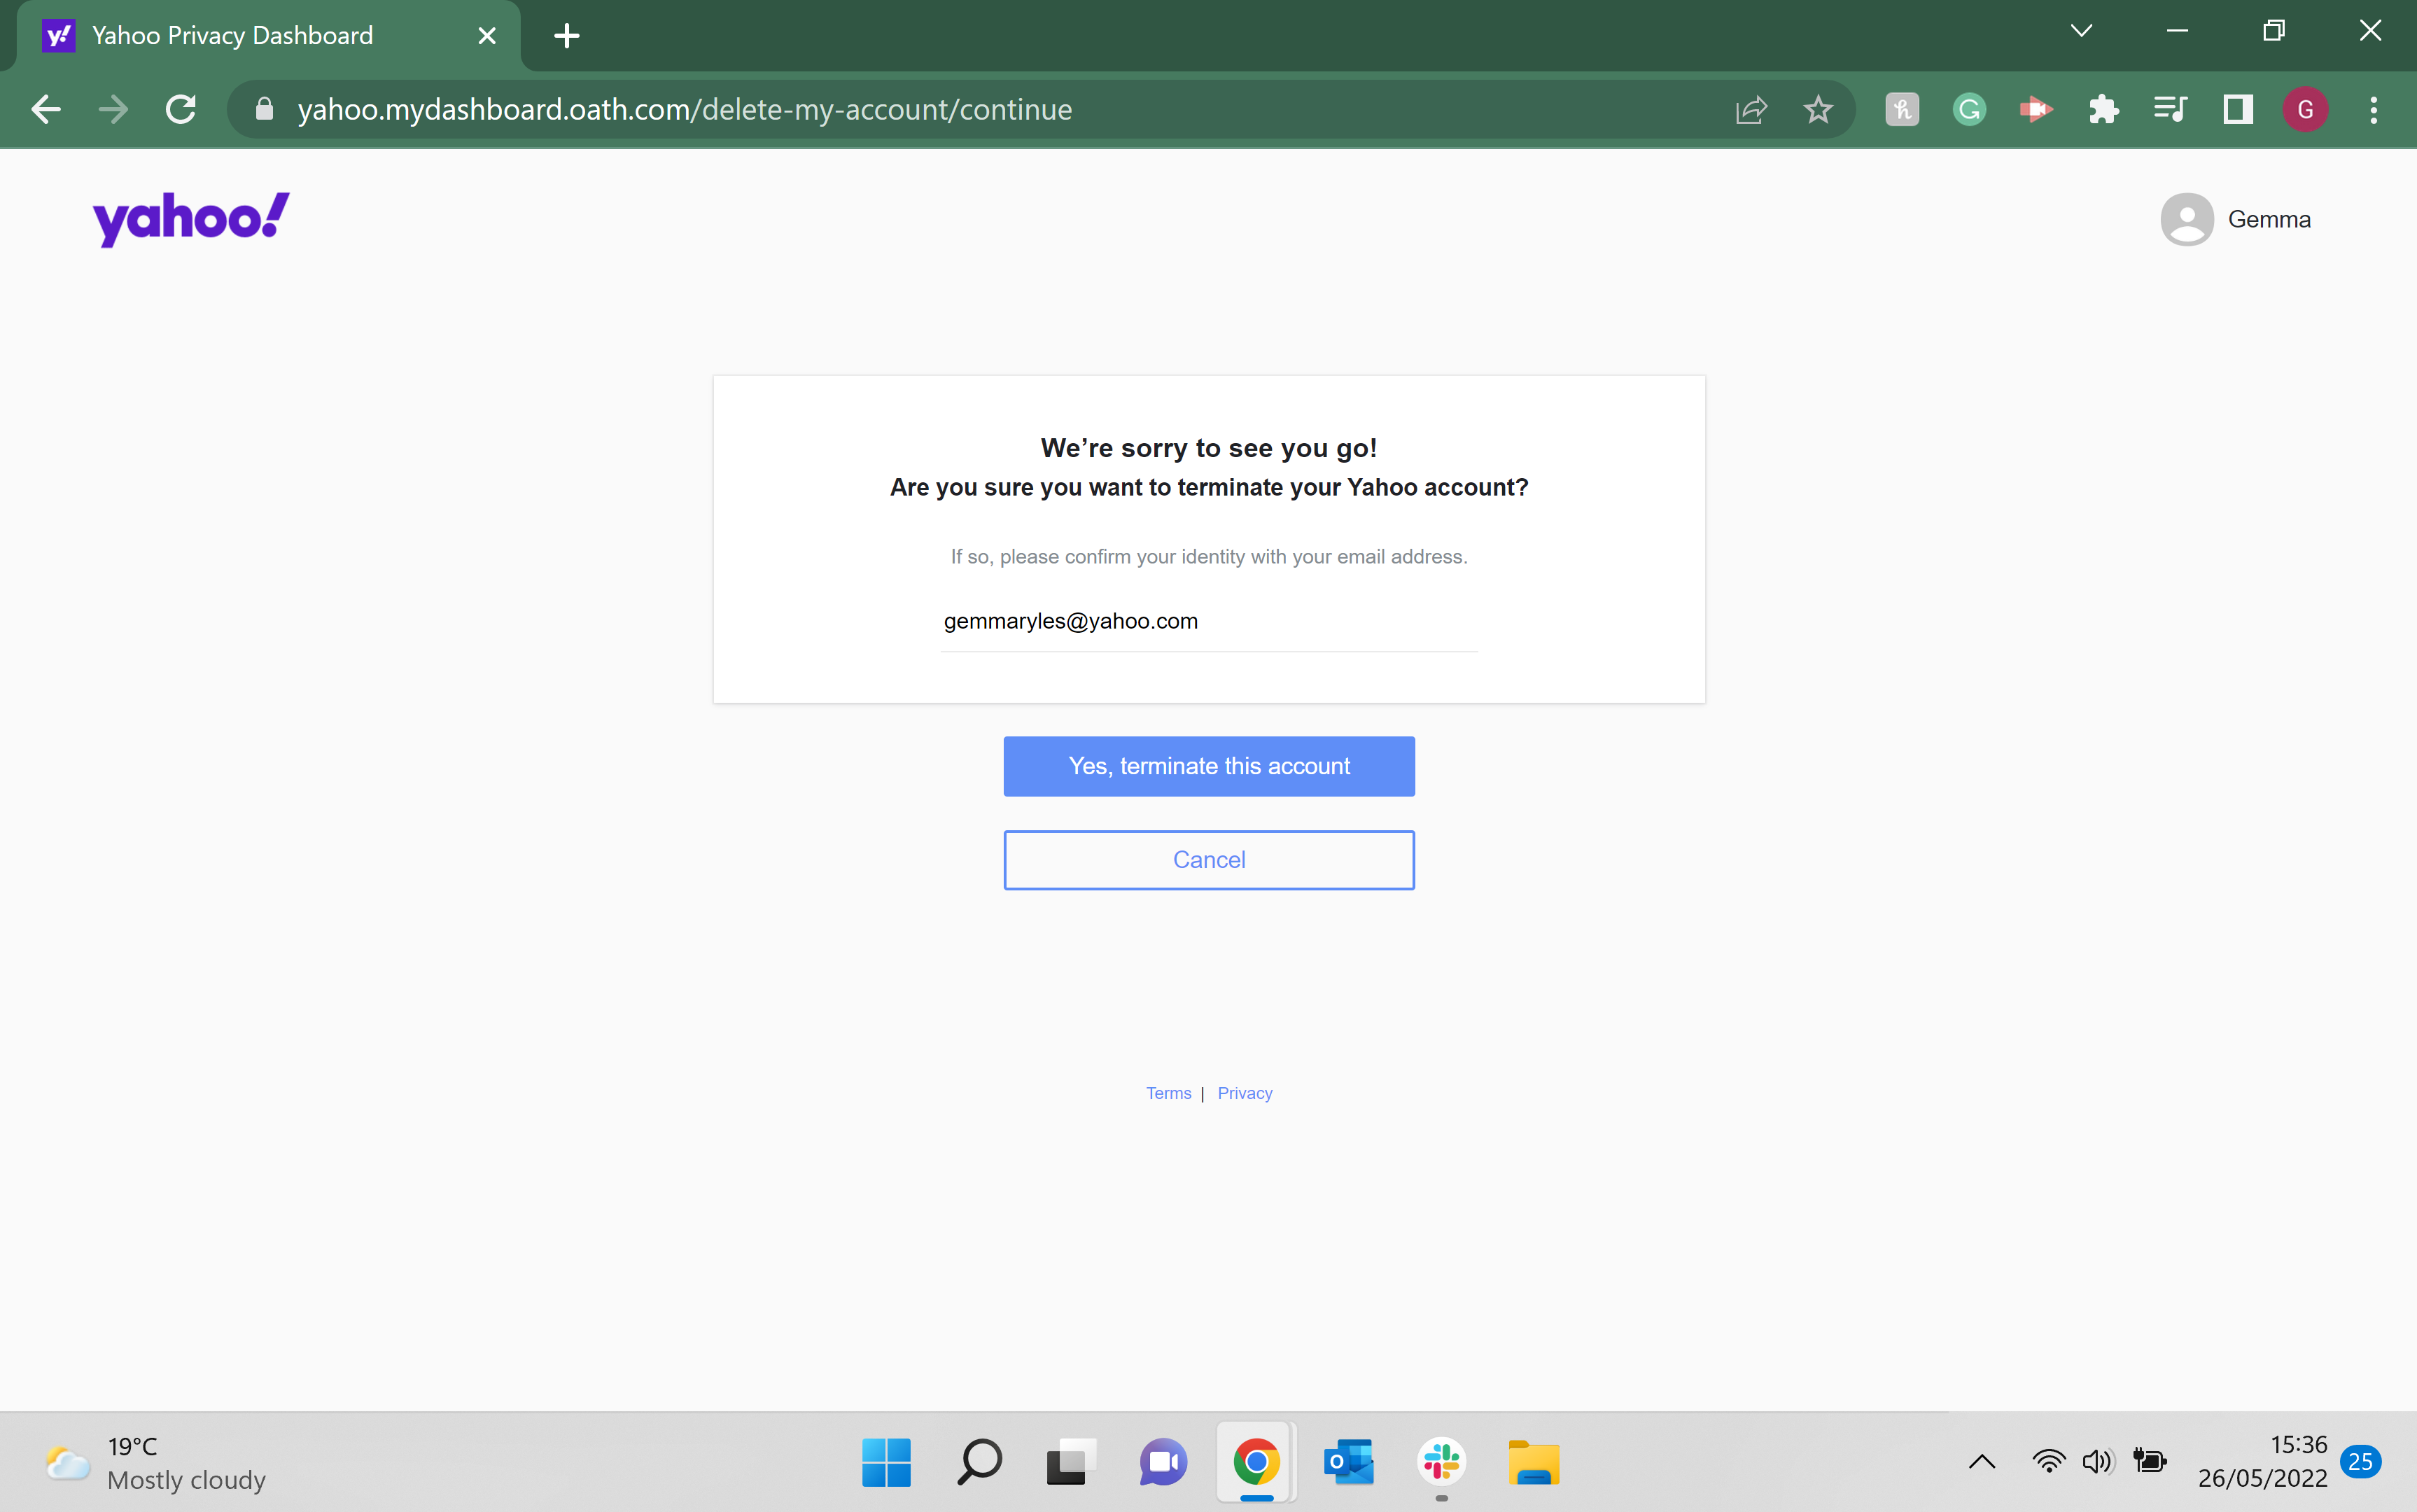
Task: Click the Chrome taskbar icon
Action: 1256,1462
